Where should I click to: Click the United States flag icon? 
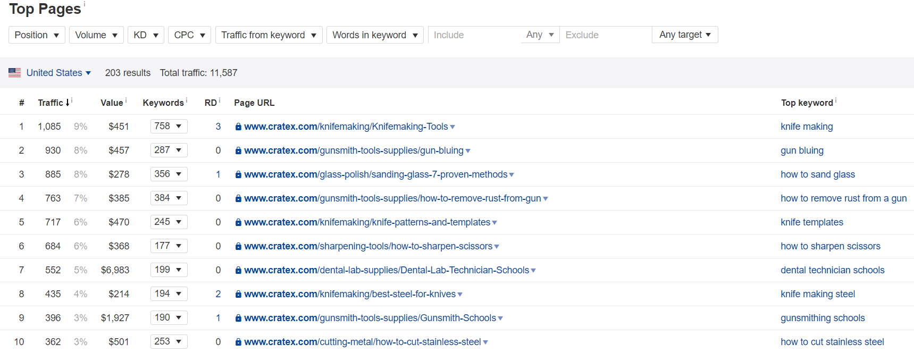pyautogui.click(x=15, y=73)
